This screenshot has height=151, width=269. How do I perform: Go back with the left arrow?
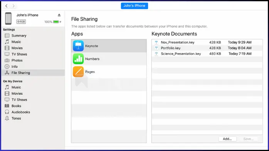tap(6, 6)
